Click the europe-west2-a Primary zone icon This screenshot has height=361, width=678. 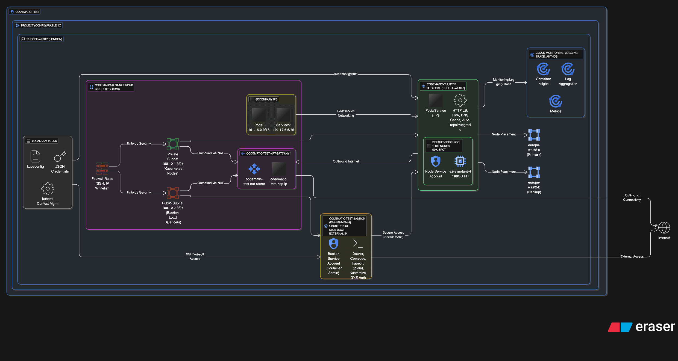(x=534, y=135)
